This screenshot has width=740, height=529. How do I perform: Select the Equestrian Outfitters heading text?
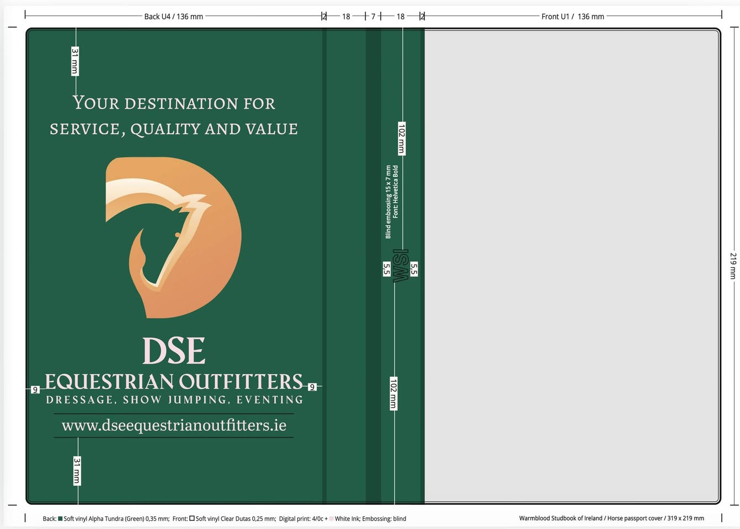(174, 381)
